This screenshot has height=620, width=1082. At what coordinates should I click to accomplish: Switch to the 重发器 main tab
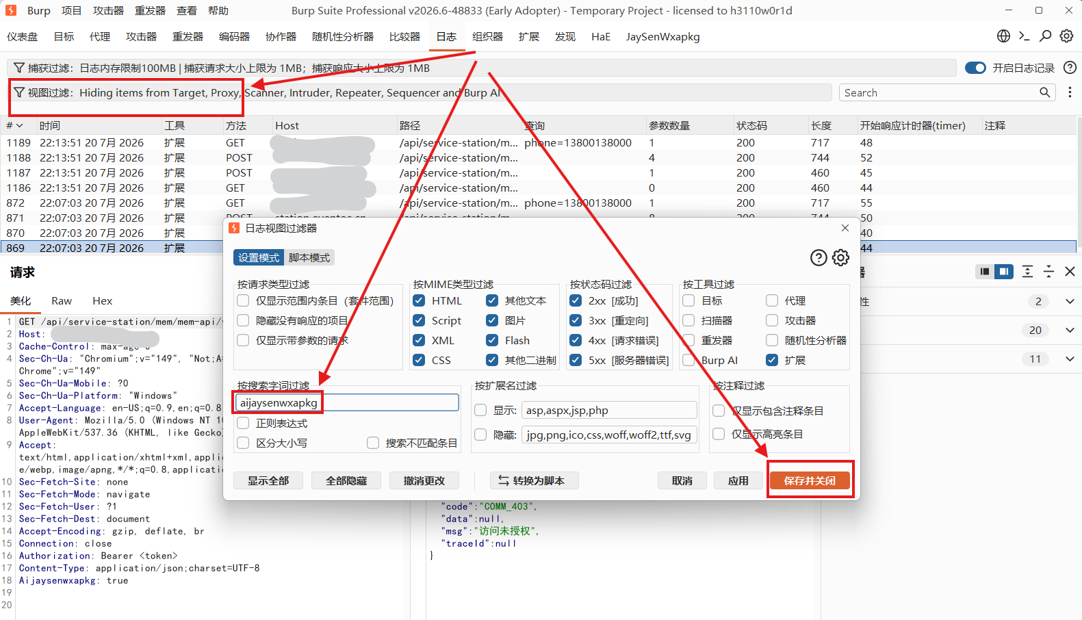[188, 36]
